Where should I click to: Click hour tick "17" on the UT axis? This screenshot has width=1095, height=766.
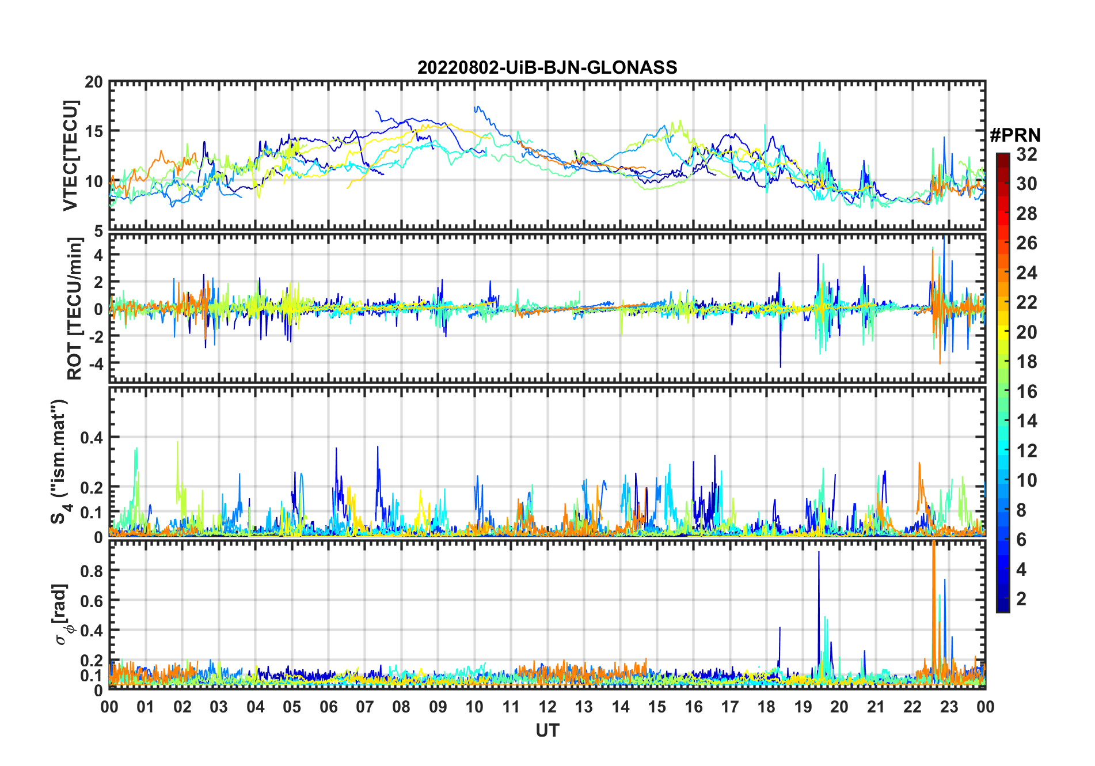click(730, 707)
